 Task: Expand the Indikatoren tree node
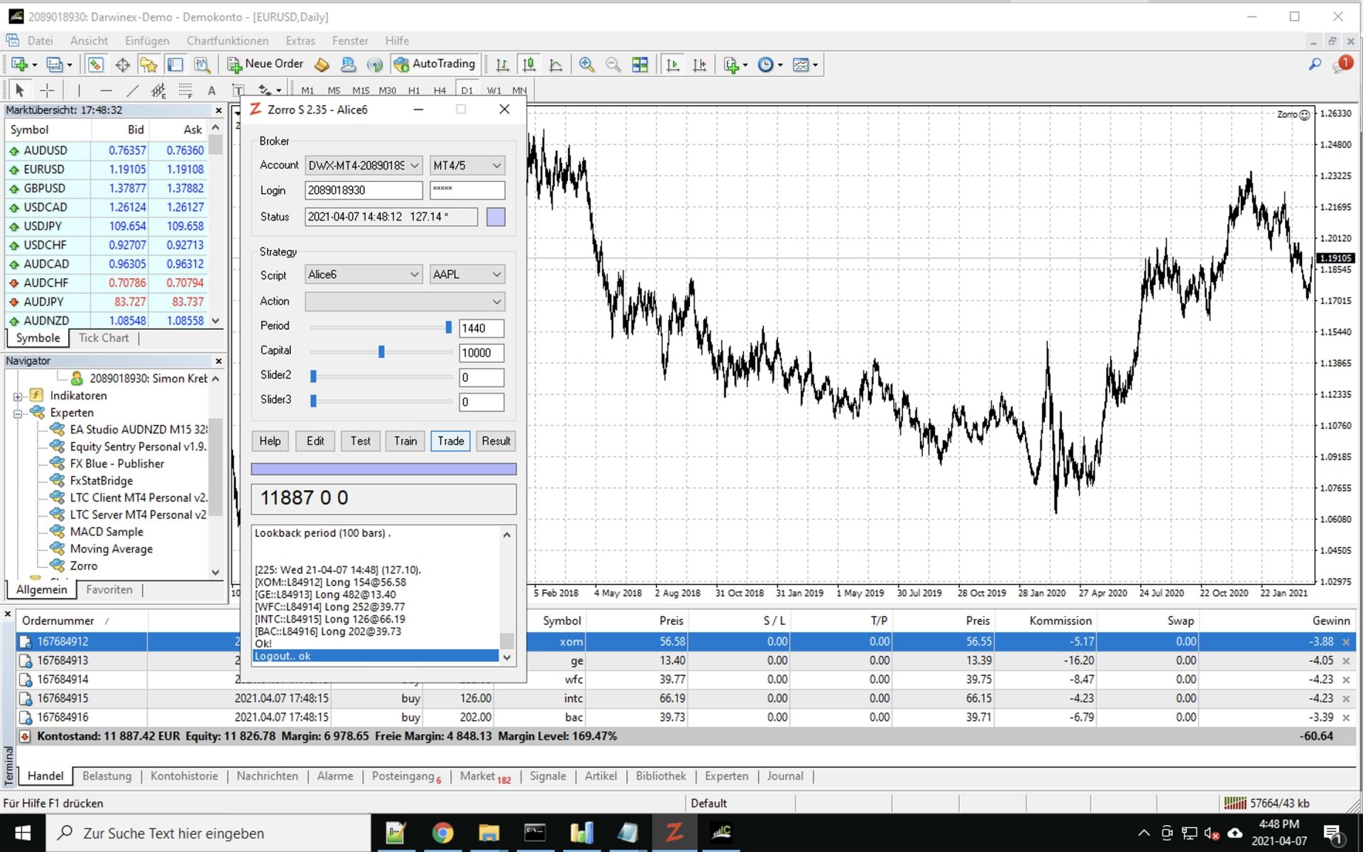coord(18,396)
